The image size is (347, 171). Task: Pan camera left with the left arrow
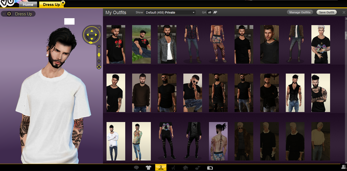tap(87, 35)
